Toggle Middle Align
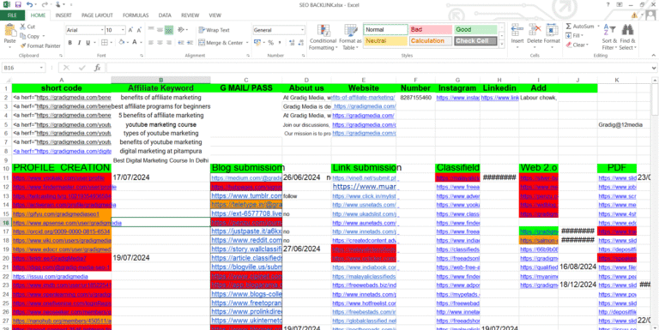659x330 pixels. point(160,30)
